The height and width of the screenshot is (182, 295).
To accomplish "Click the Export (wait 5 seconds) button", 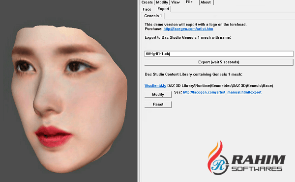I will tap(219, 62).
